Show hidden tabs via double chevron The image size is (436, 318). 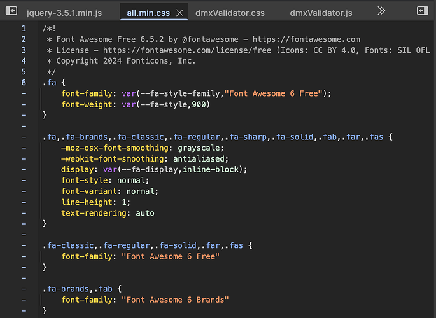point(381,11)
